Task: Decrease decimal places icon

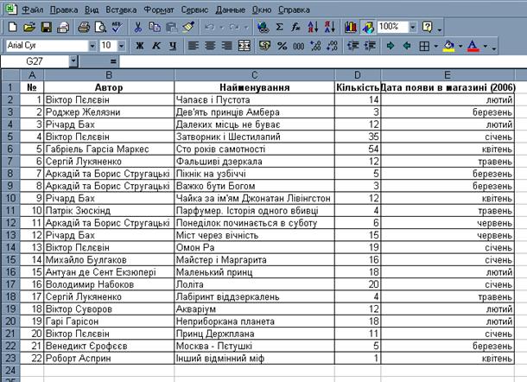Action: click(x=332, y=46)
